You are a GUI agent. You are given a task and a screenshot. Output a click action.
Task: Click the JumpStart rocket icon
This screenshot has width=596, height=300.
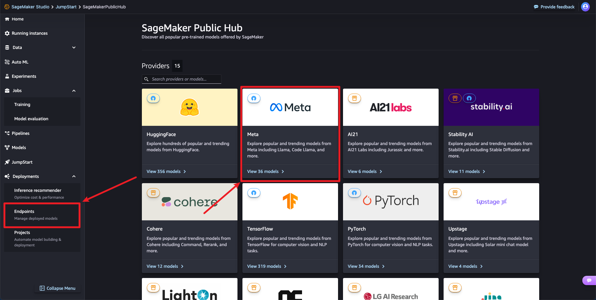pyautogui.click(x=7, y=162)
